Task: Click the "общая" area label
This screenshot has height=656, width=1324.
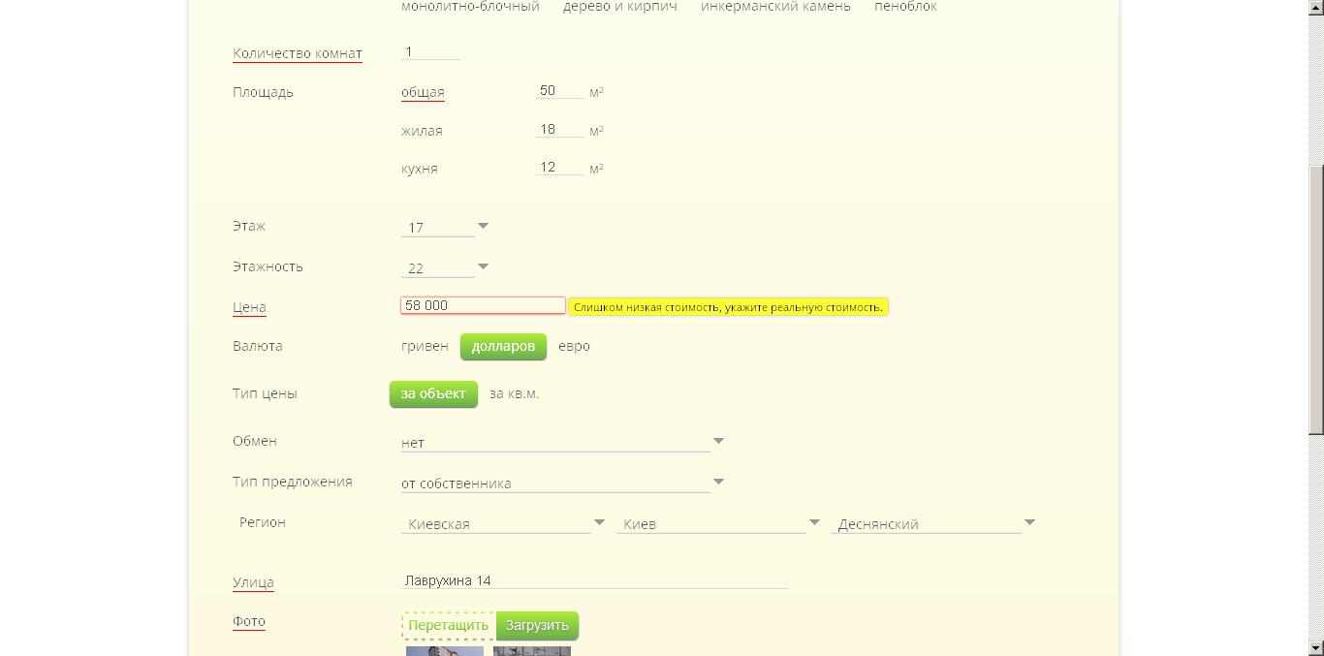Action: pyautogui.click(x=423, y=93)
